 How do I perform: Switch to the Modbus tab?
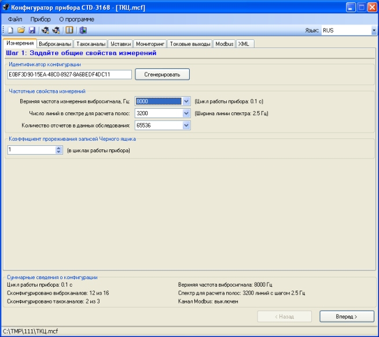point(224,44)
